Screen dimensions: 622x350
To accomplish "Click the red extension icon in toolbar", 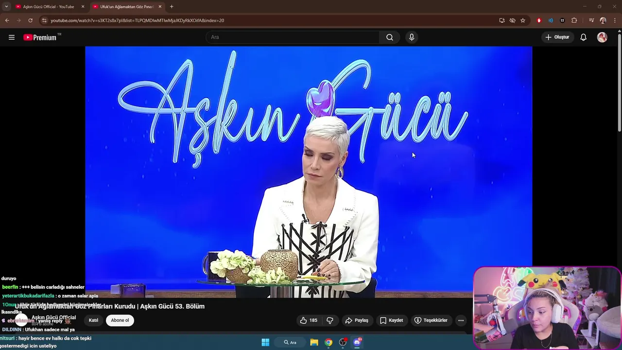I will click(539, 20).
